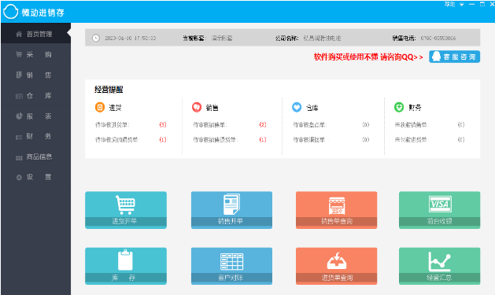Open the 前台收银 VISA card tile
The width and height of the screenshot is (495, 295).
click(x=439, y=210)
